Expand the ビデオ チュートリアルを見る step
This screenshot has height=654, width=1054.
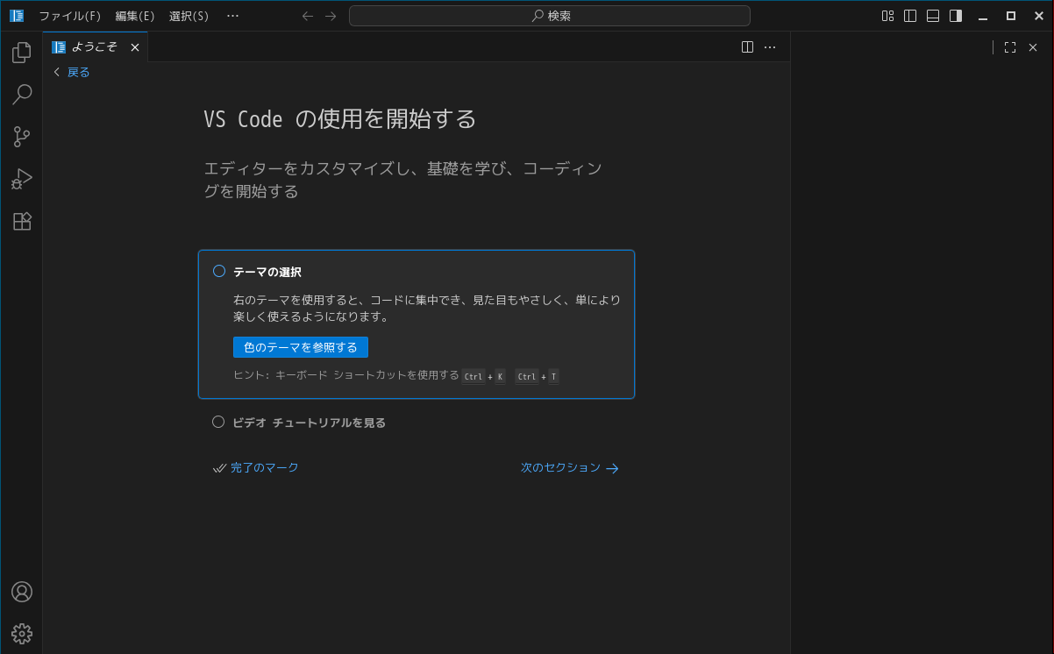(309, 423)
